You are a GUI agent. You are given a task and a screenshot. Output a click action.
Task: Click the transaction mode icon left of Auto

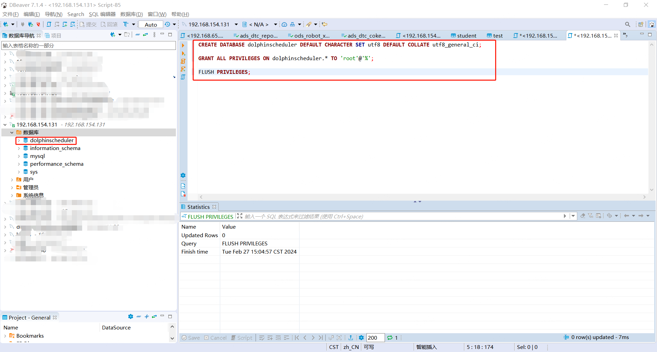126,24
